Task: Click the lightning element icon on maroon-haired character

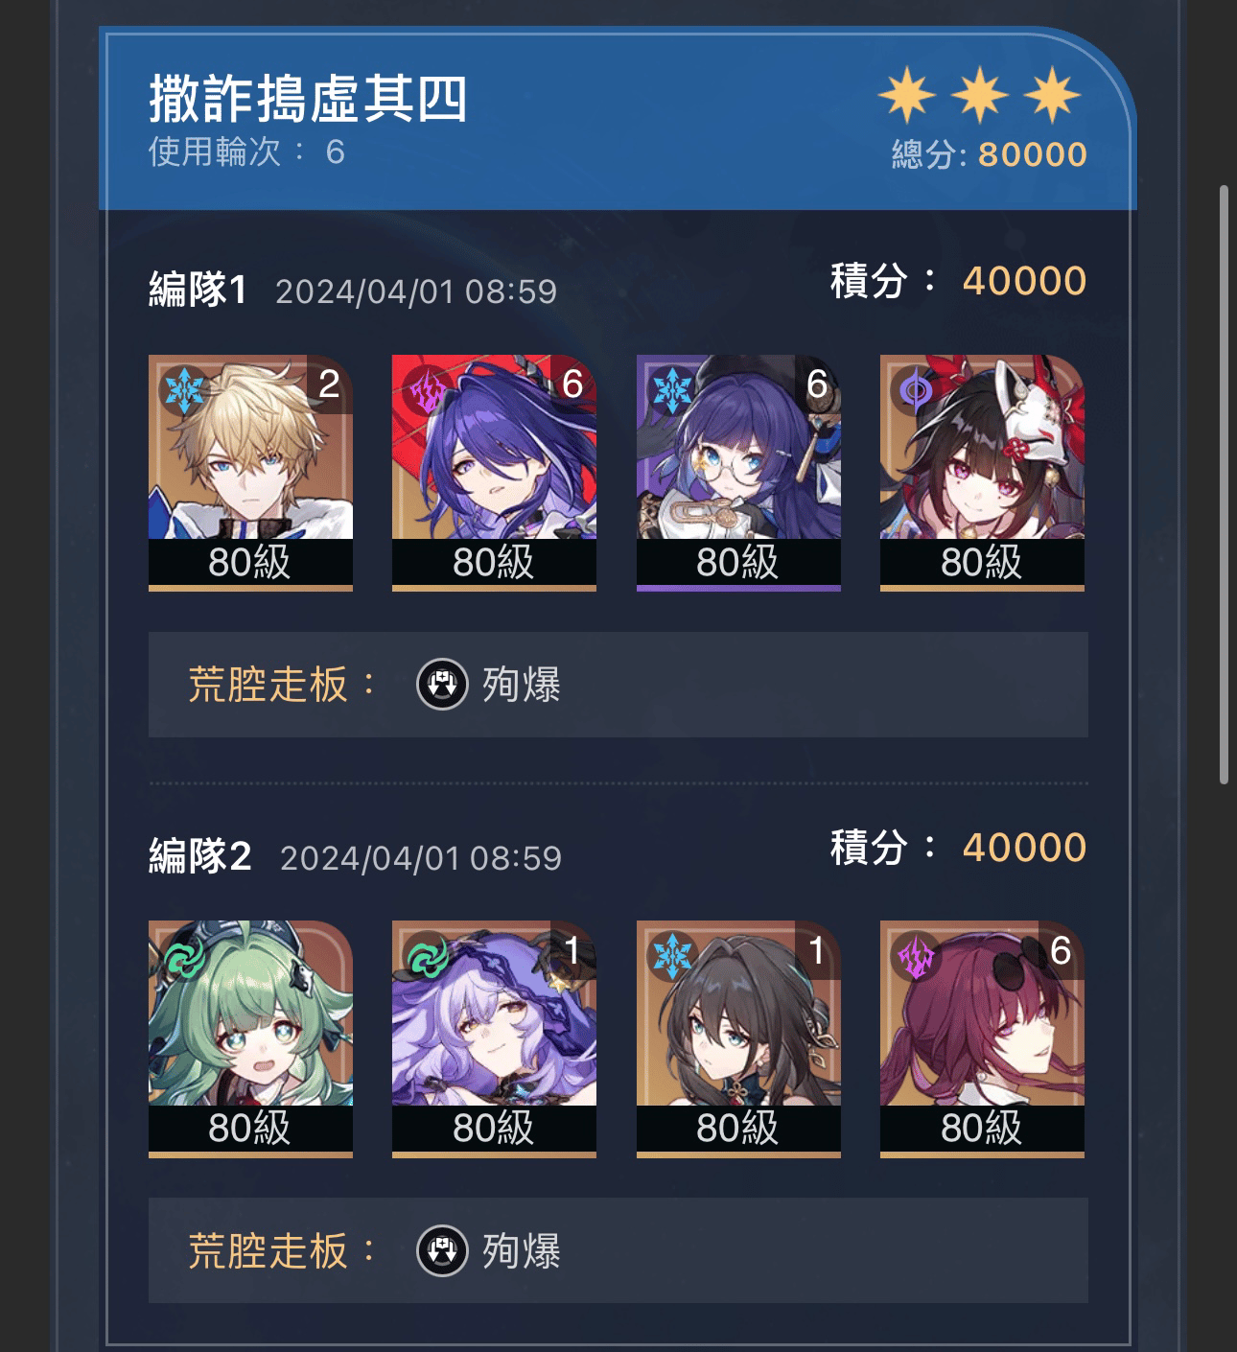Action: click(x=915, y=958)
